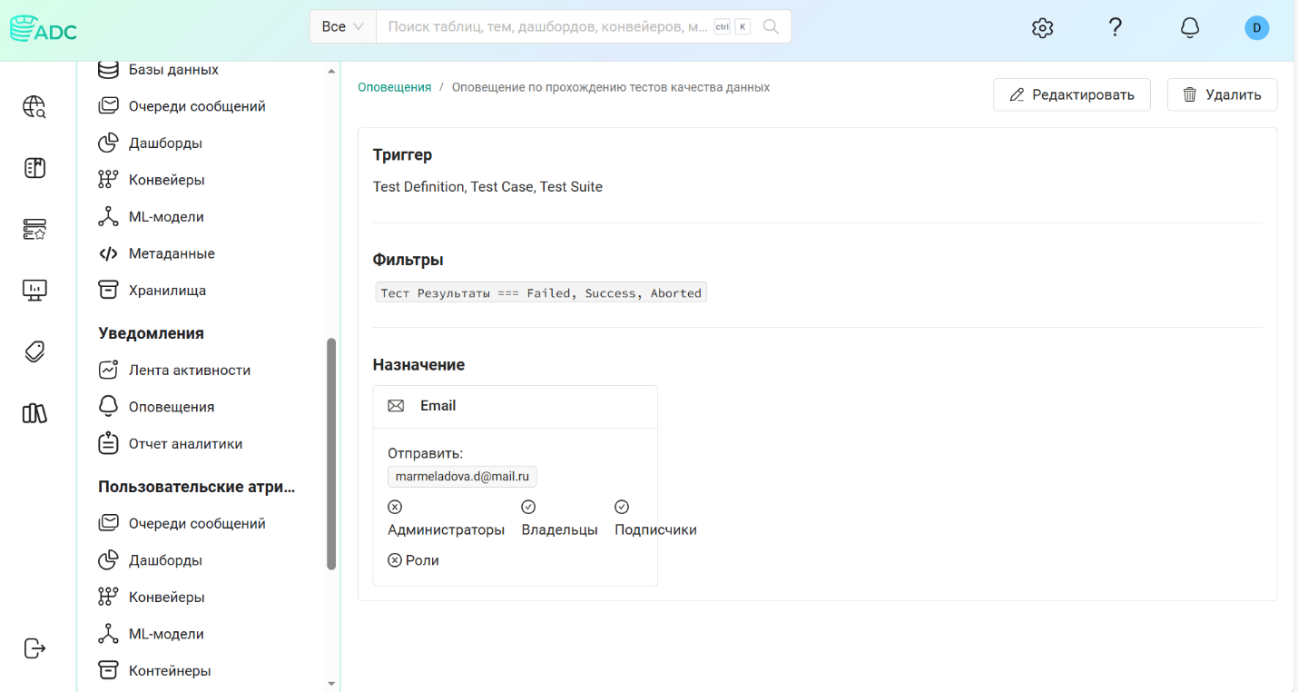Toggle the Владельцы check indicator

pos(528,507)
